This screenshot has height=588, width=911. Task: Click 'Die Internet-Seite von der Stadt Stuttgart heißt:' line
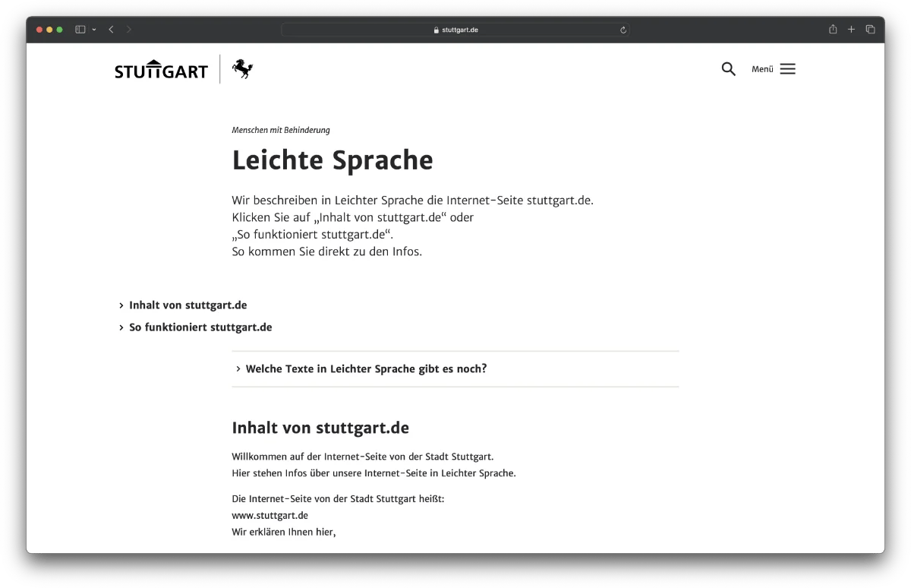[338, 499]
